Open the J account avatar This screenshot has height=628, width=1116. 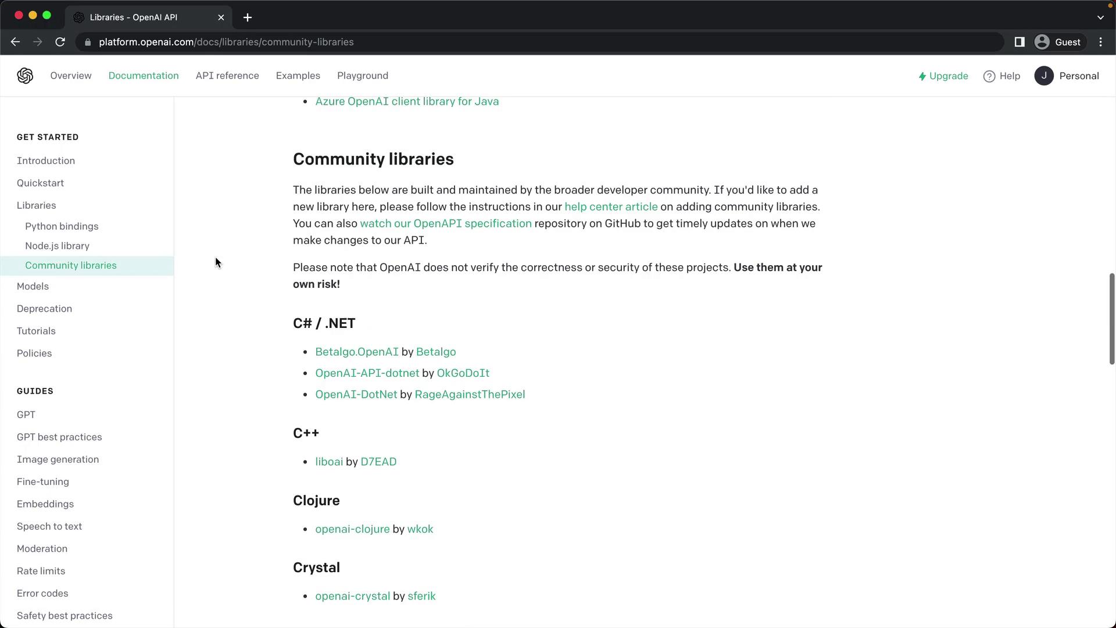click(1043, 76)
